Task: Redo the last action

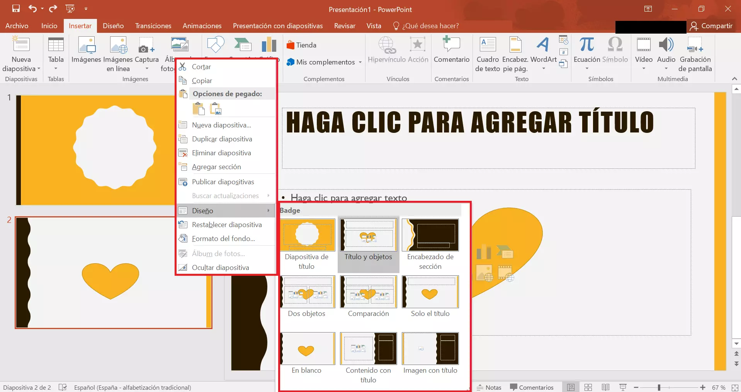Action: click(53, 8)
